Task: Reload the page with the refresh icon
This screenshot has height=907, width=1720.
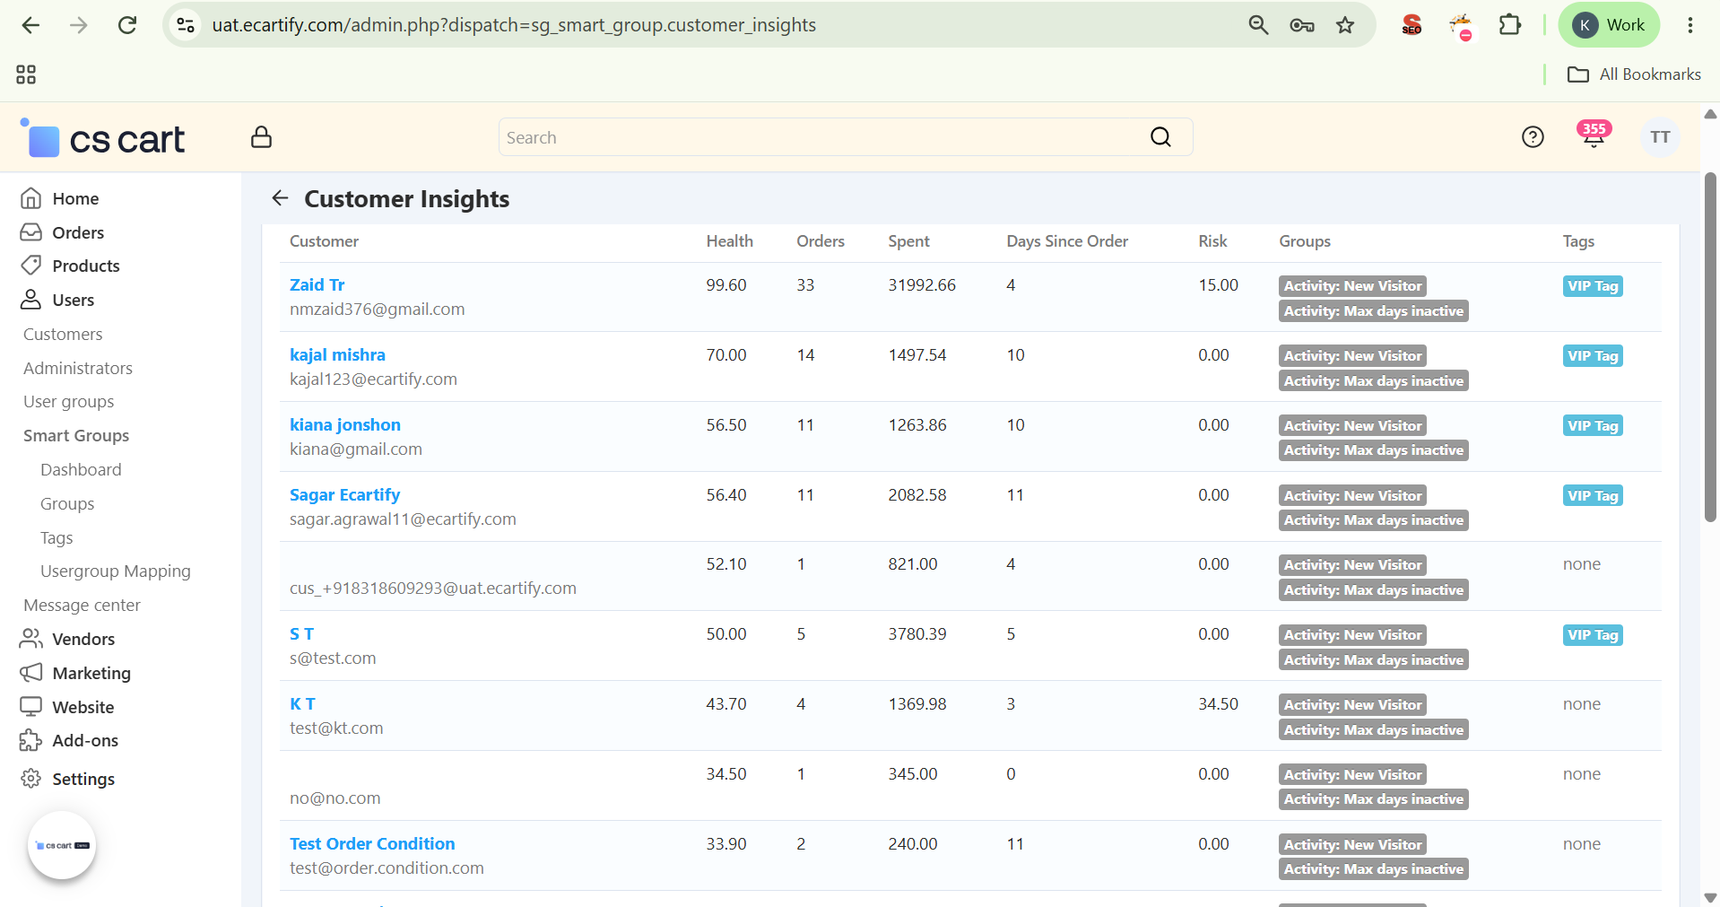Action: click(127, 25)
